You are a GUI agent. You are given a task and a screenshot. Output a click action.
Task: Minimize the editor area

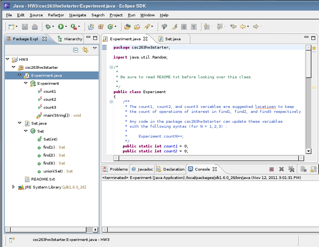point(306,37)
